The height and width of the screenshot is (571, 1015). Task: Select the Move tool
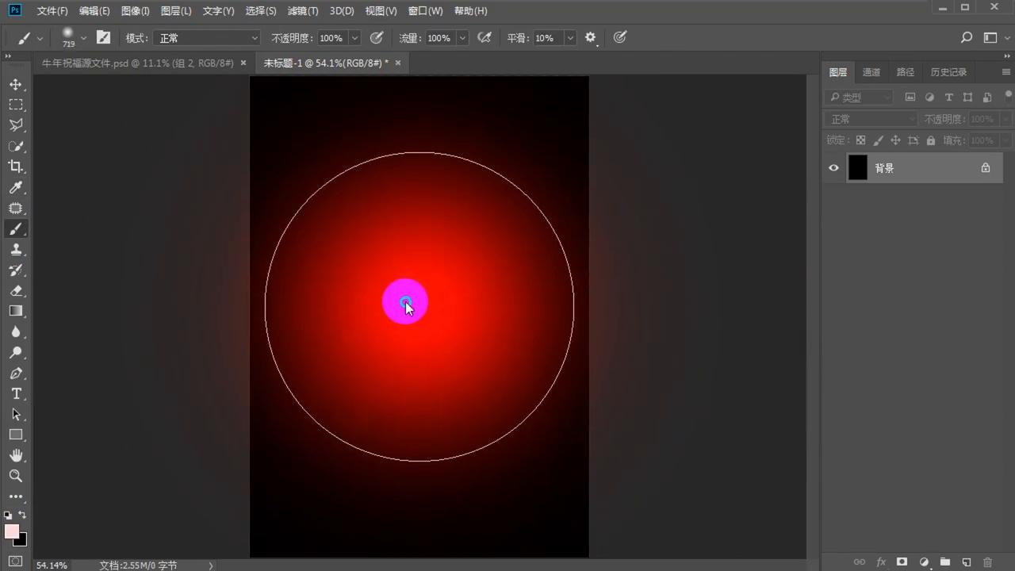pyautogui.click(x=17, y=84)
